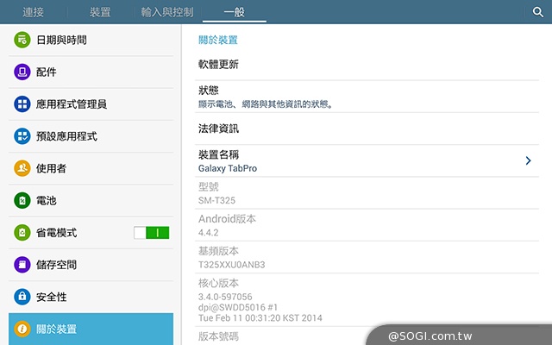Switch to the 裝置 tab
The image size is (552, 345).
click(100, 12)
